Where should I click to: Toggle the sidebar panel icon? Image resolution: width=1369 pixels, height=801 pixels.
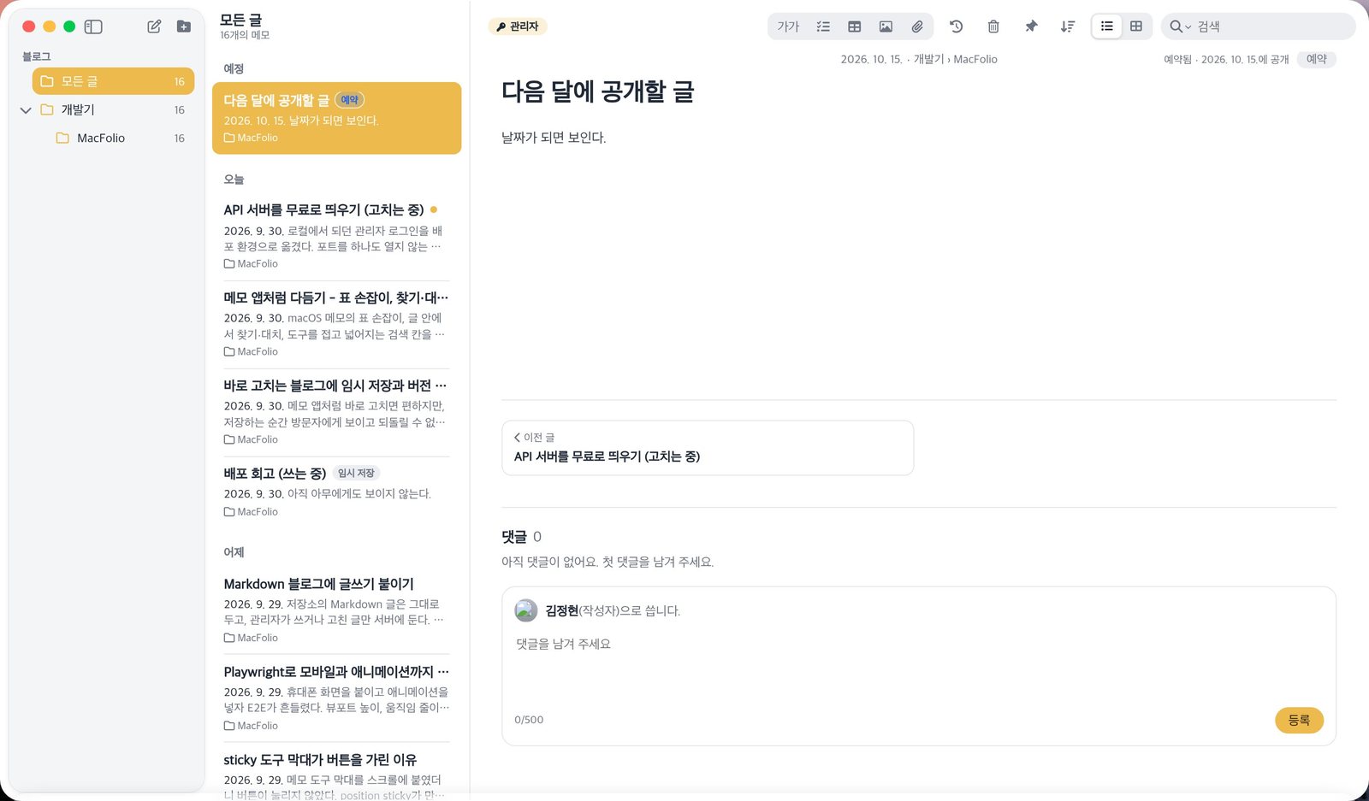pos(93,27)
